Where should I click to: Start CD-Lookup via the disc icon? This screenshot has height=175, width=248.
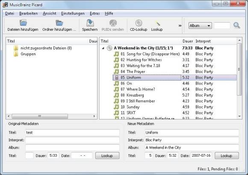[139, 23]
